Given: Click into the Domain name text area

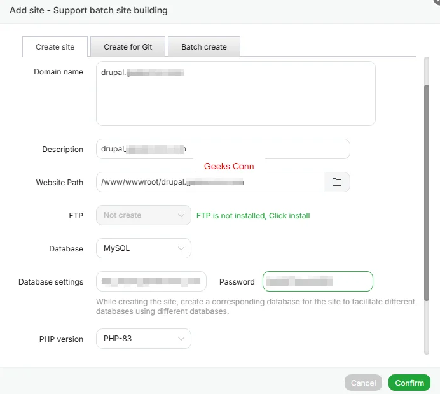Looking at the screenshot, I should pos(236,94).
